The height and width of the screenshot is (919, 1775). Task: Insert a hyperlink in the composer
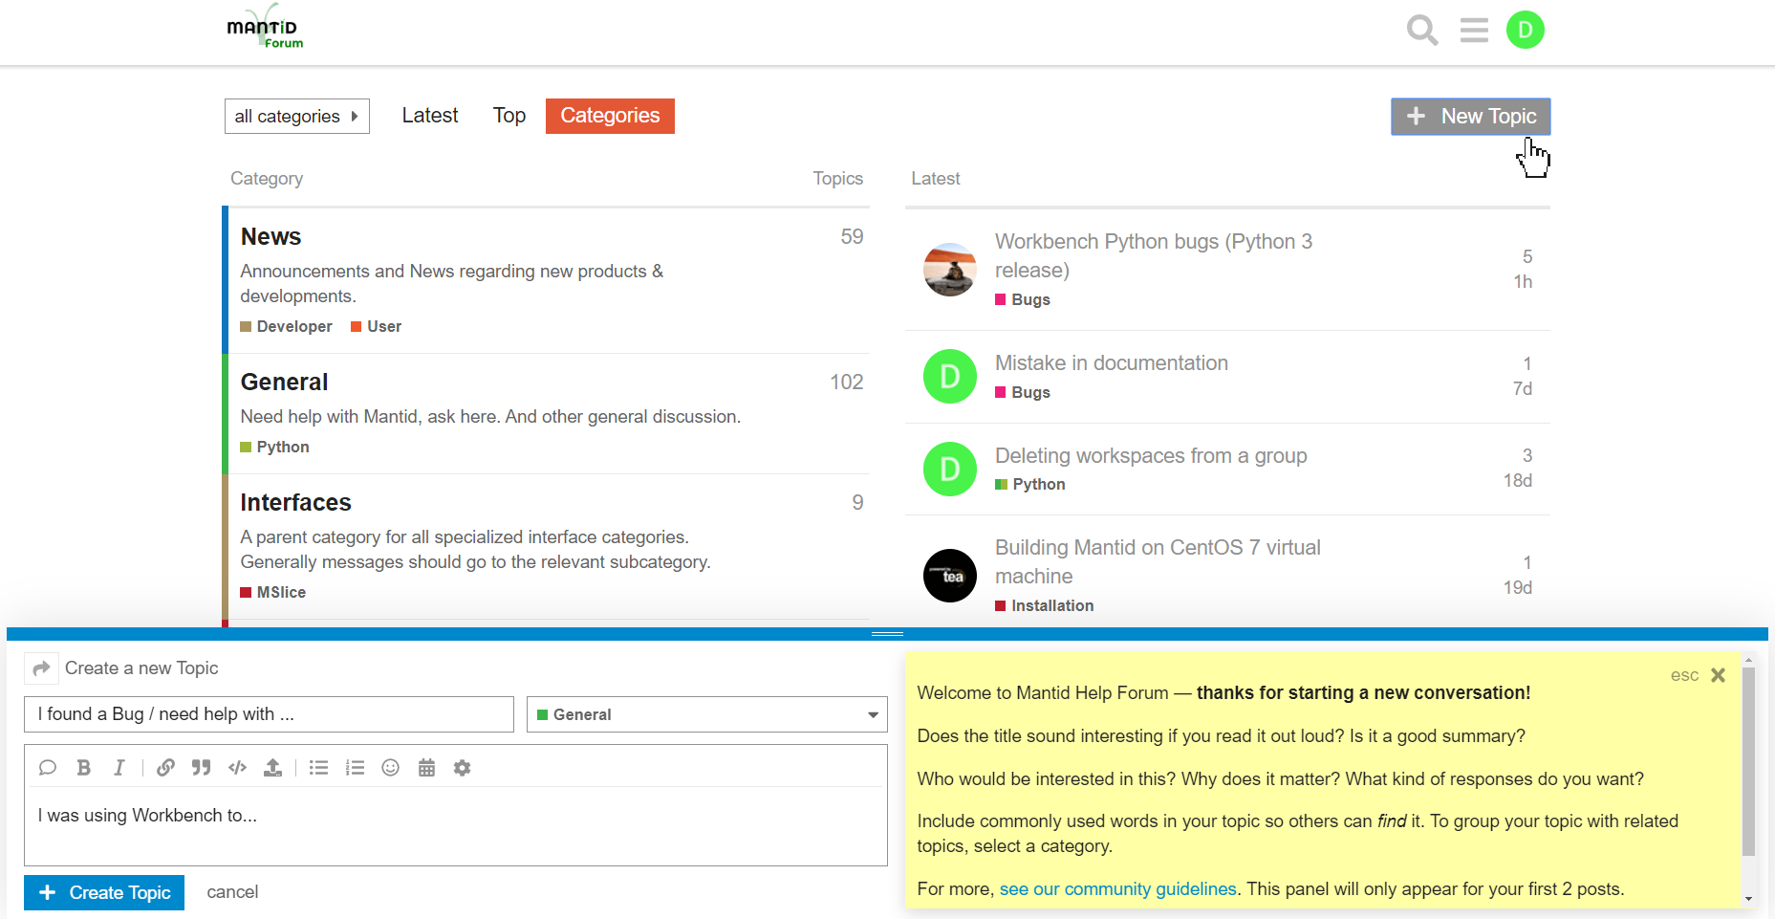coord(165,767)
